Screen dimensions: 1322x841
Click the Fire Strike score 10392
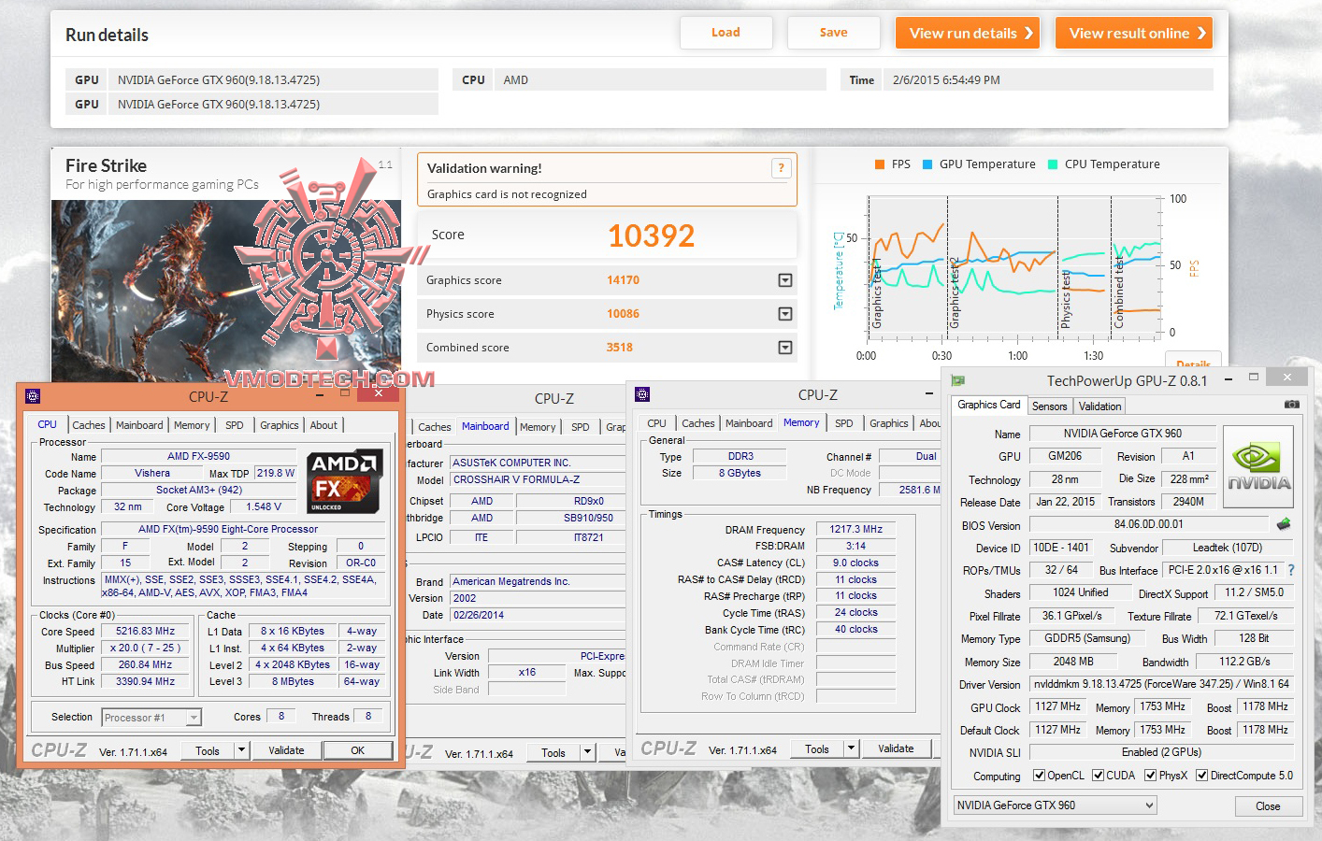coord(652,235)
